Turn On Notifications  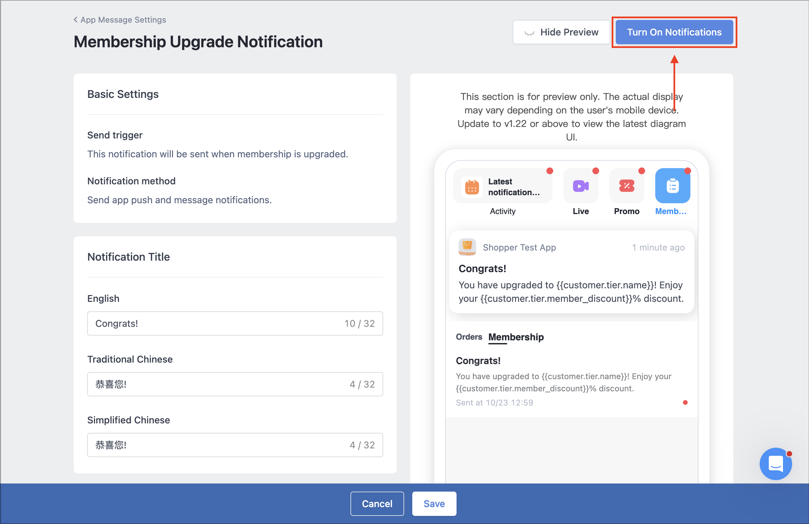[x=674, y=32]
